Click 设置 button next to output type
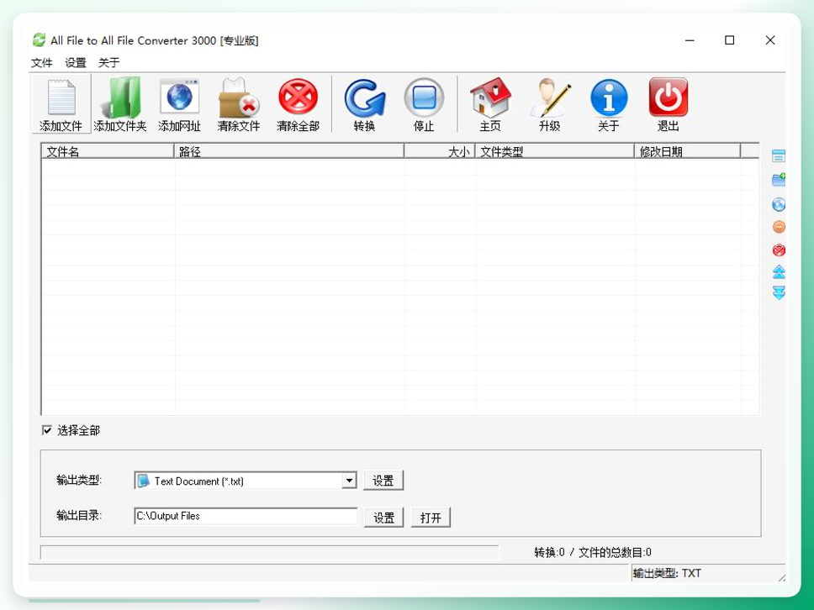 tap(383, 481)
